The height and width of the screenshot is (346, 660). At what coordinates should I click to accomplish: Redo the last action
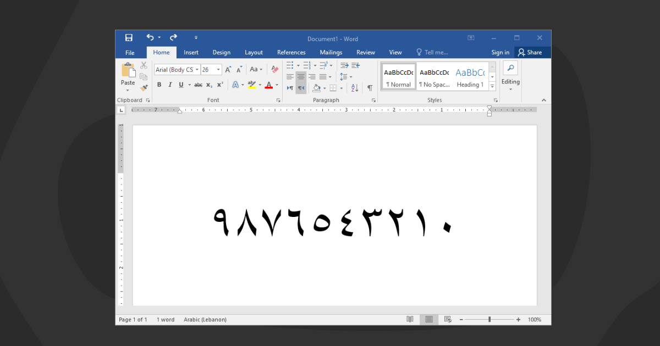coord(173,38)
